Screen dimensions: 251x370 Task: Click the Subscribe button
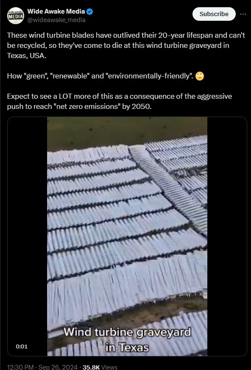pos(214,14)
